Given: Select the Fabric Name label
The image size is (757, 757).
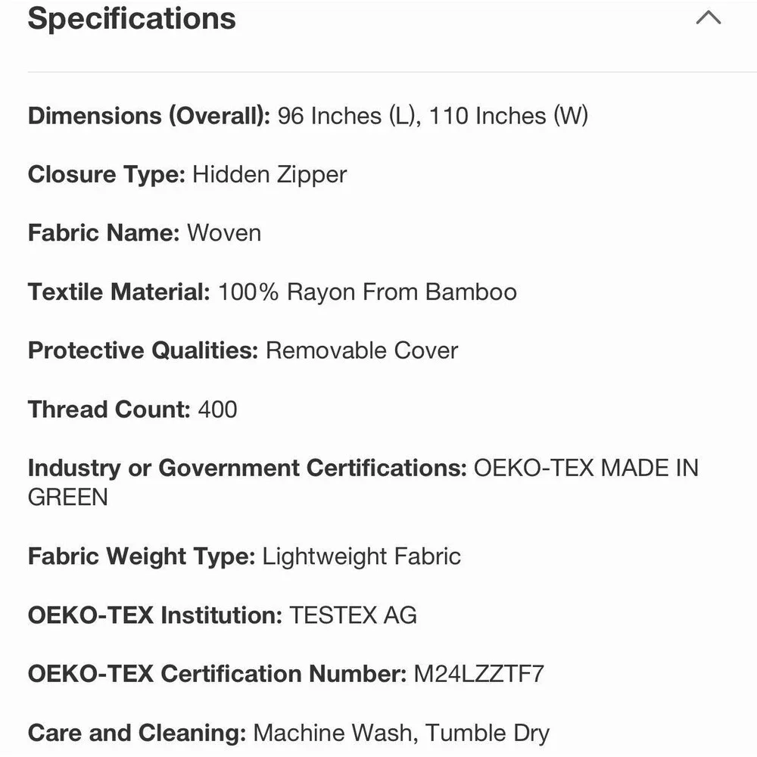Looking at the screenshot, I should point(104,232).
